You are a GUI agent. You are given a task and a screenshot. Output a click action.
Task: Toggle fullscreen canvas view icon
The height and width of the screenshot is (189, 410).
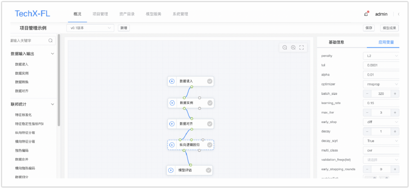pyautogui.click(x=302, y=47)
